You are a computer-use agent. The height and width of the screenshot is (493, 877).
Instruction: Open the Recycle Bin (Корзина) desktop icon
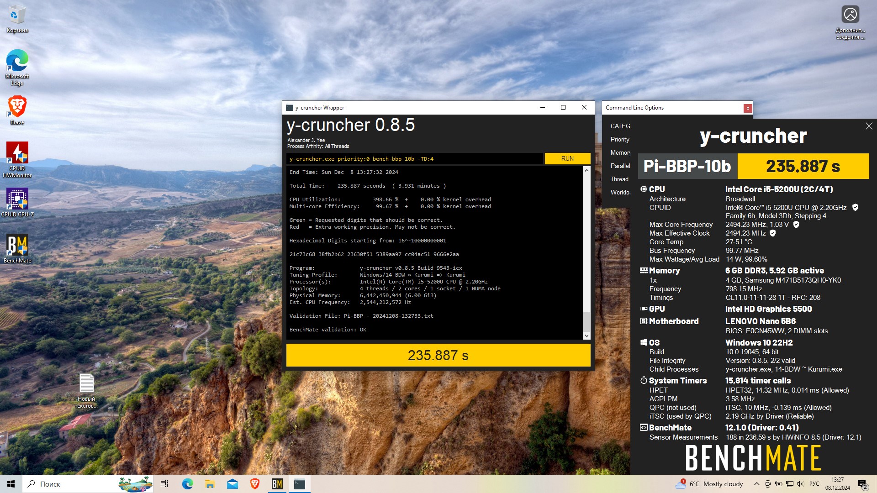(x=17, y=18)
